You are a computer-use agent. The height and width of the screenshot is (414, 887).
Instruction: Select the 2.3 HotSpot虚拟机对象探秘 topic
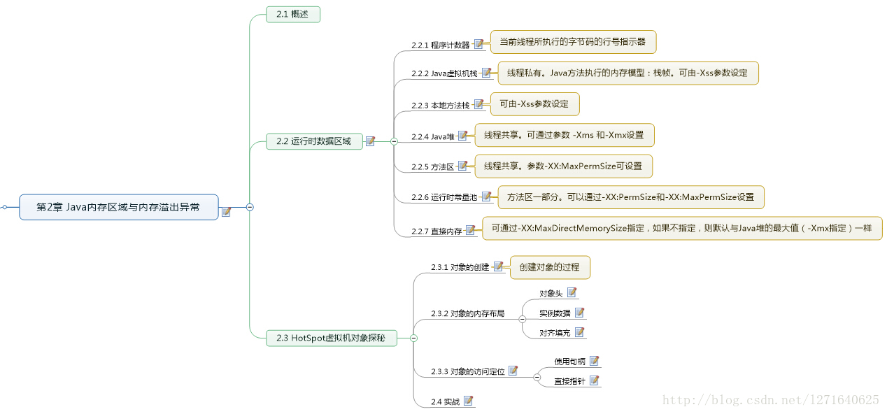[x=332, y=338]
